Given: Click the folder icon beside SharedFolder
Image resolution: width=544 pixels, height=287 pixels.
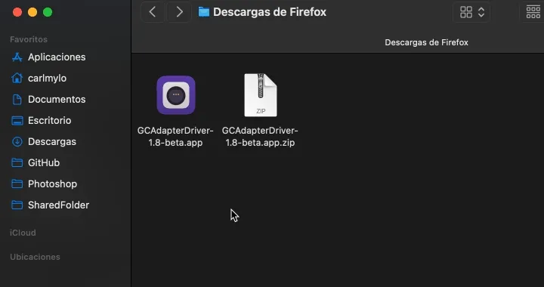Looking at the screenshot, I should click(17, 205).
